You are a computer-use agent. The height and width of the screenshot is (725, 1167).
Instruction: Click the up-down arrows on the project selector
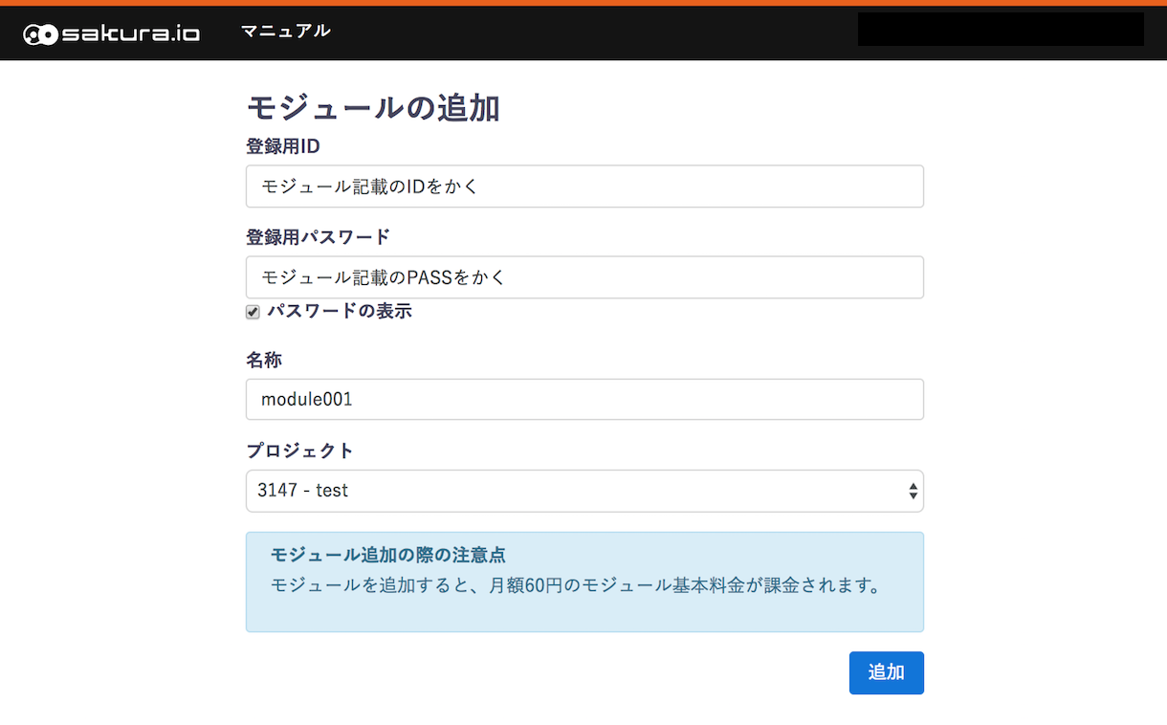[x=913, y=491]
